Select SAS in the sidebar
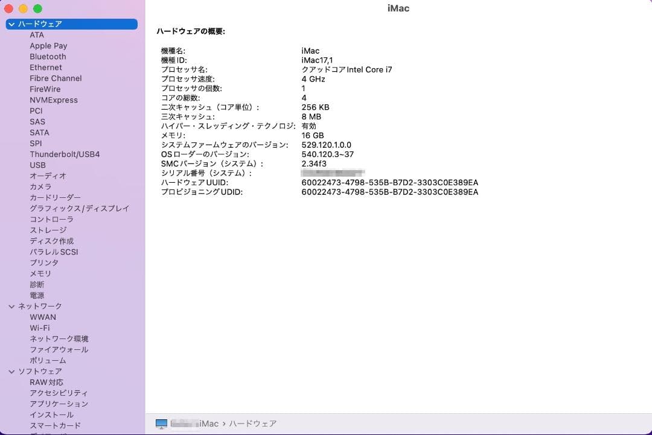 point(37,122)
